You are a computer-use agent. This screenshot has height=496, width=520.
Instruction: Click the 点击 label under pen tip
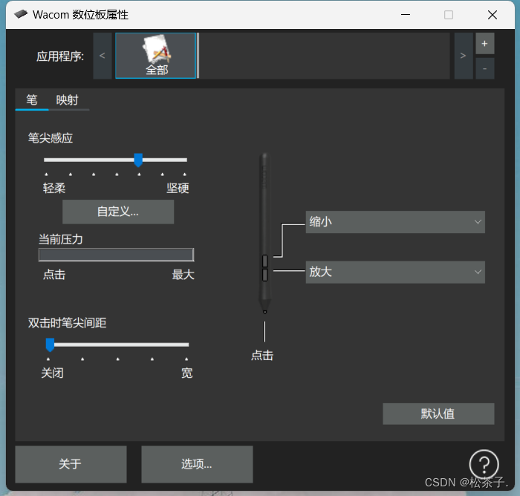(x=262, y=356)
